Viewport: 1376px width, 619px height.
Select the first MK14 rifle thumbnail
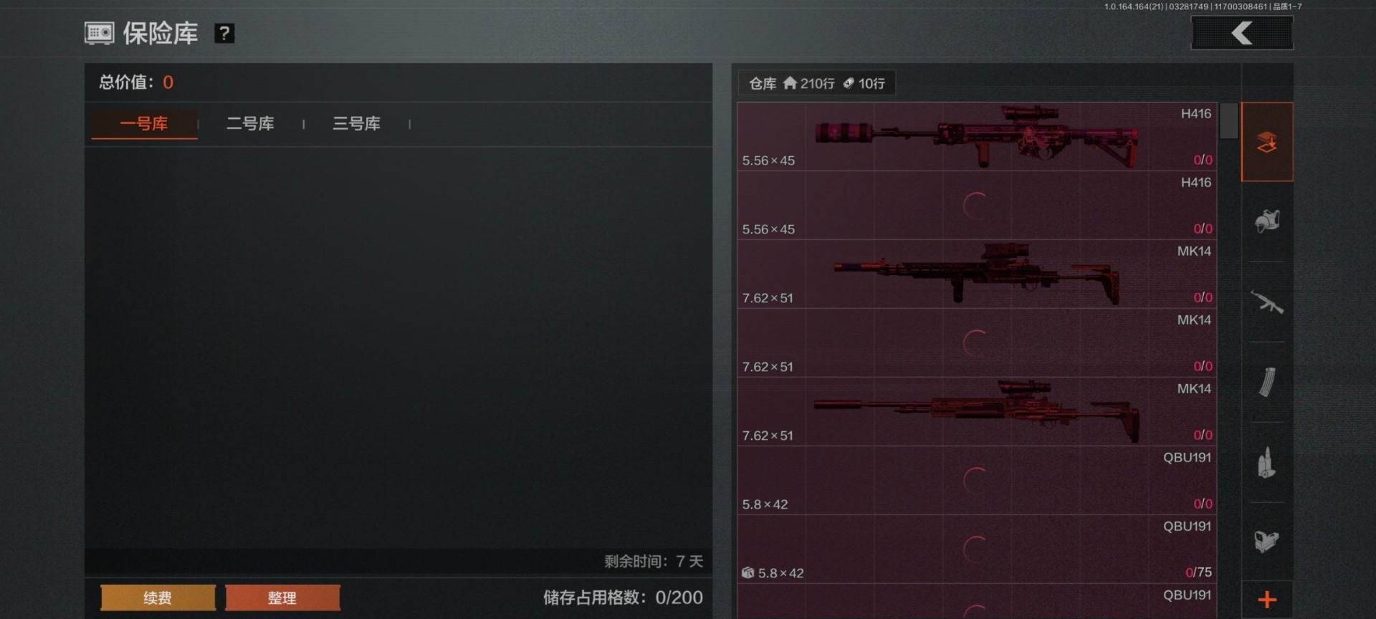coord(976,274)
